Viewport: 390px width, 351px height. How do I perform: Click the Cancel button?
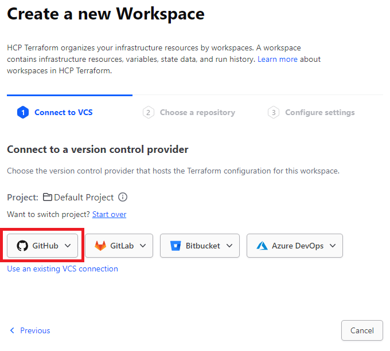click(x=362, y=330)
